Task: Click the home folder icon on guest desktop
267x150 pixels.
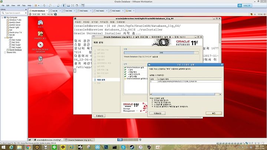Action: pyautogui.click(x=40, y=34)
